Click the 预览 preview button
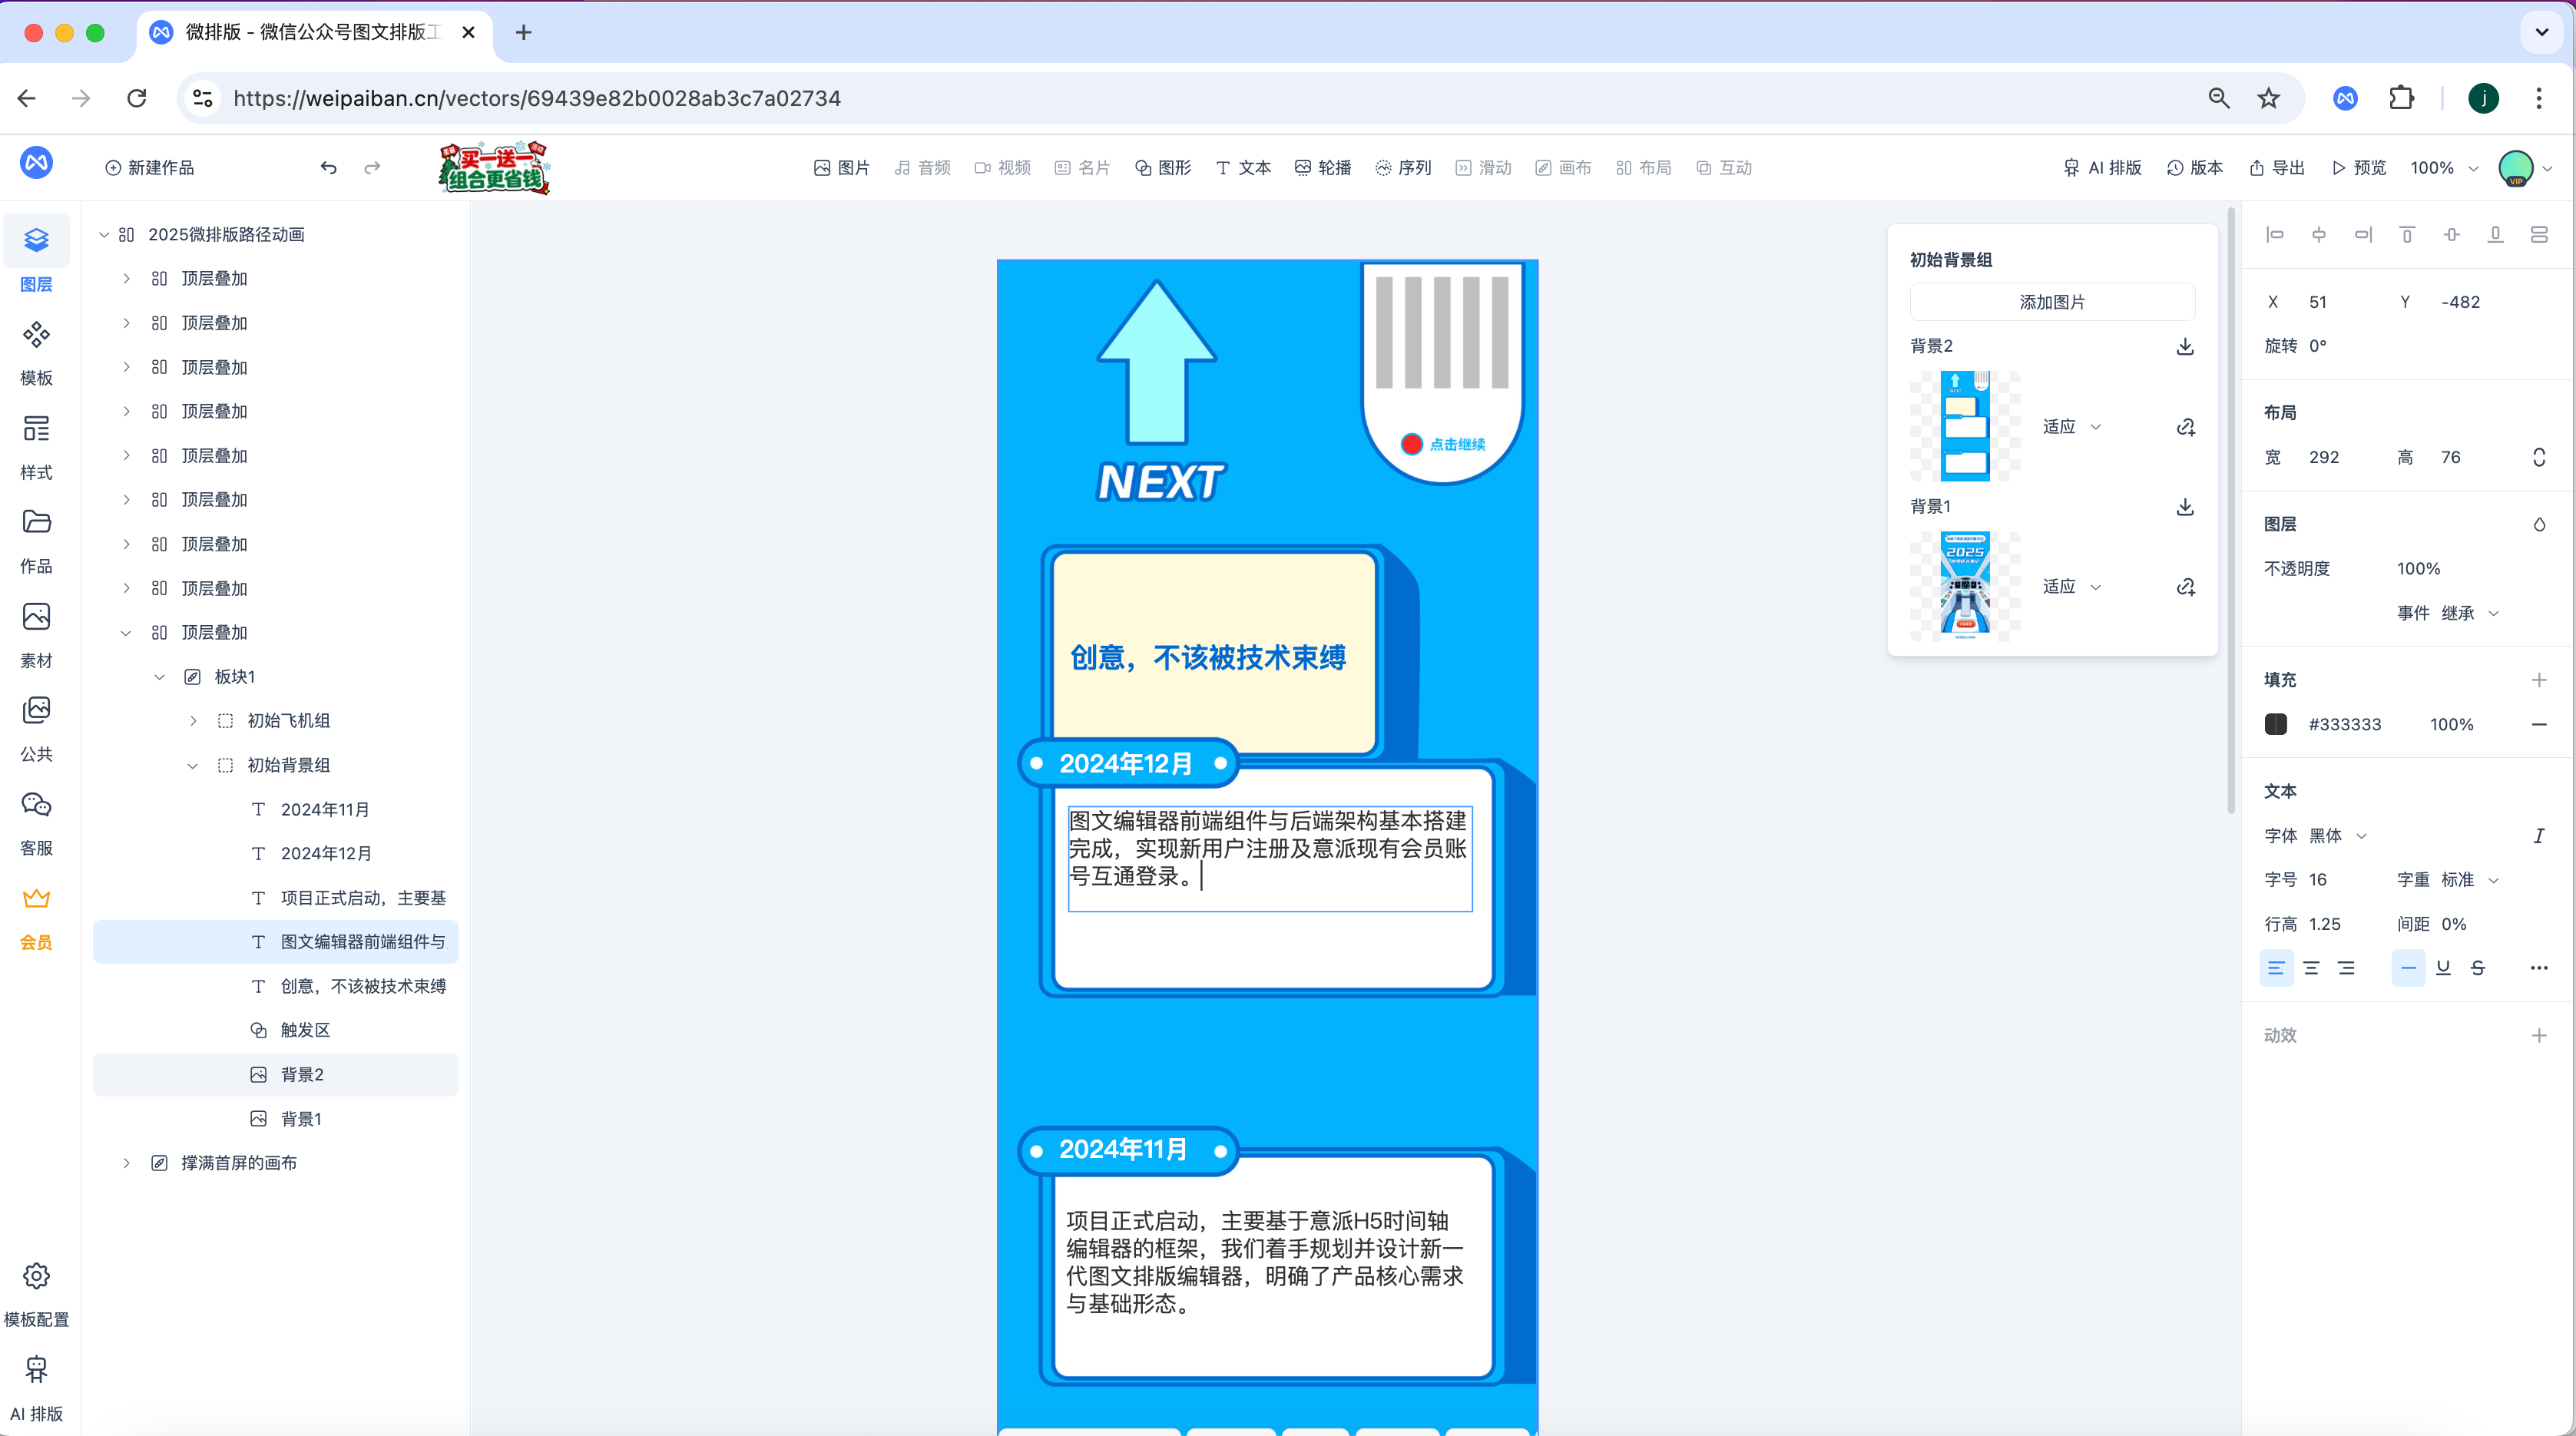Image resolution: width=2576 pixels, height=1436 pixels. [x=2358, y=168]
